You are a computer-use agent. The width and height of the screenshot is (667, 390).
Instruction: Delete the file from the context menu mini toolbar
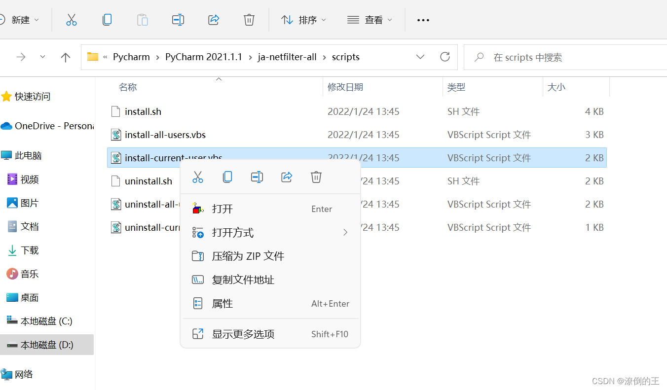pyautogui.click(x=316, y=177)
